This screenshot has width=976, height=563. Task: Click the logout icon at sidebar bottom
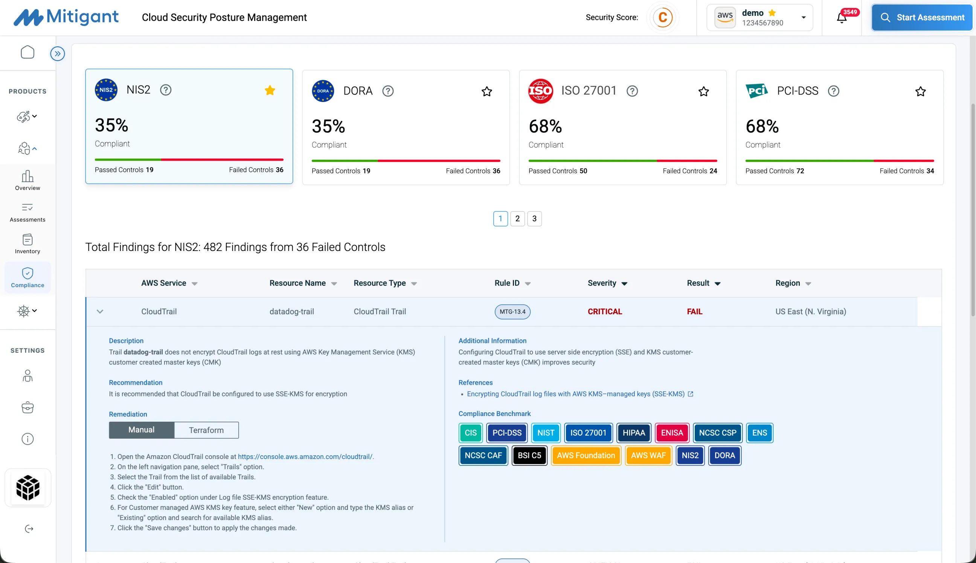[29, 529]
